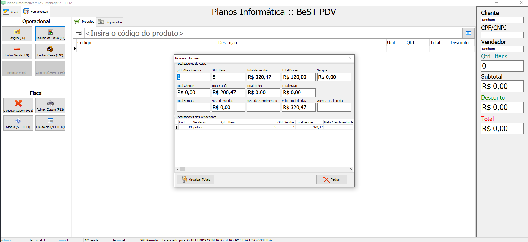Cancel the coupon with Cancelar Cupom (F11)
Viewport: 528px width, 242px height.
(18, 105)
